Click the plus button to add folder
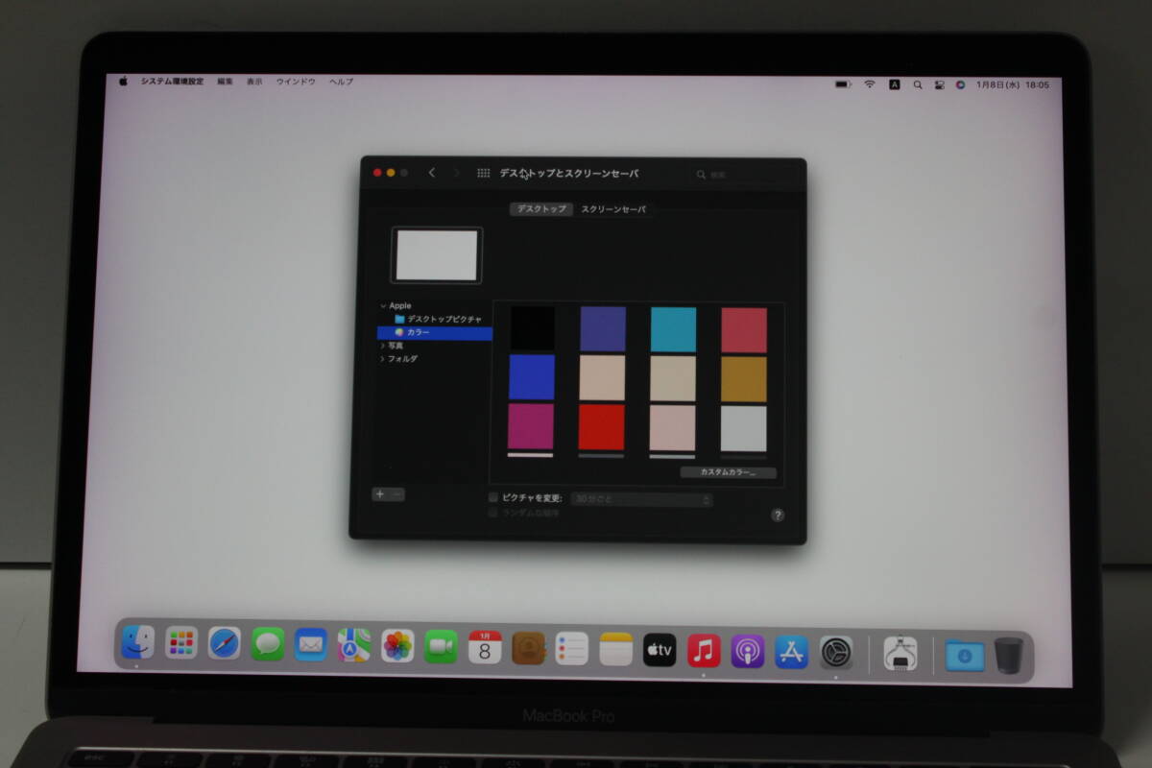Screen dimensions: 1152x768 point(380,494)
